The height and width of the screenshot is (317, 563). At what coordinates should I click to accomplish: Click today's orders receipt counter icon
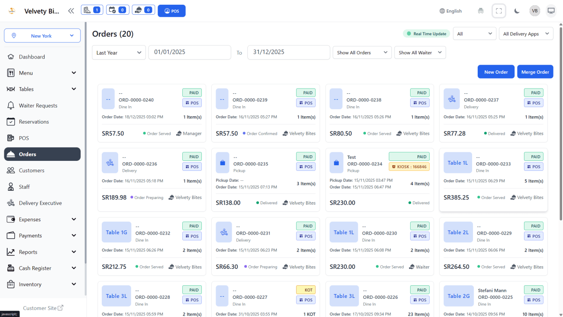coord(92,10)
